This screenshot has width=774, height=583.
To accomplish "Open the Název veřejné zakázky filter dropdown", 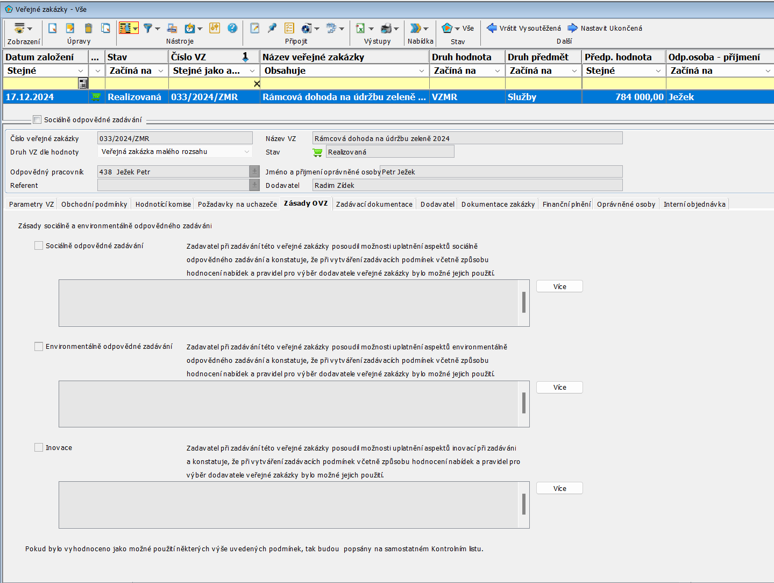I will pos(421,71).
